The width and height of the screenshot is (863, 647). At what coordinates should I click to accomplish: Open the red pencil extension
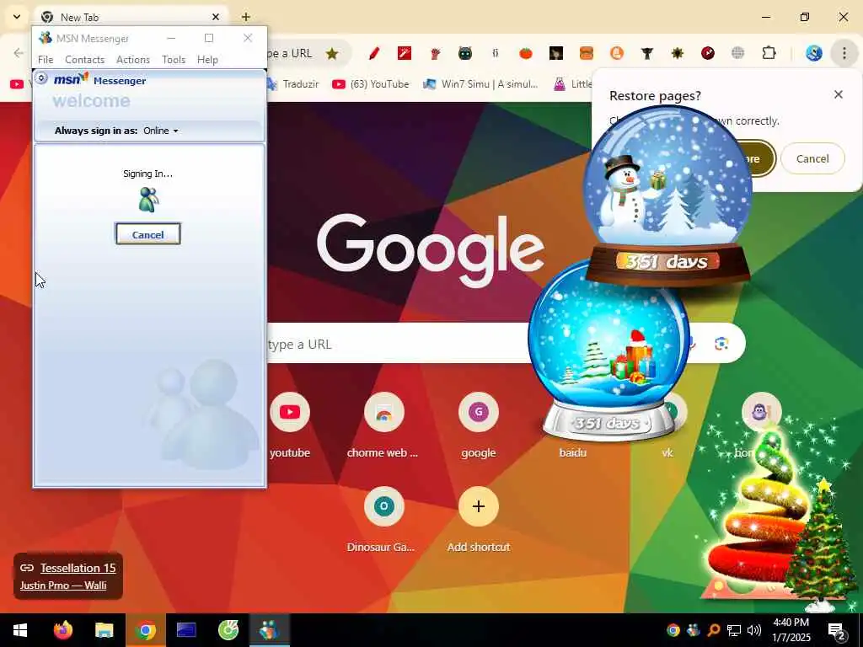click(x=374, y=53)
